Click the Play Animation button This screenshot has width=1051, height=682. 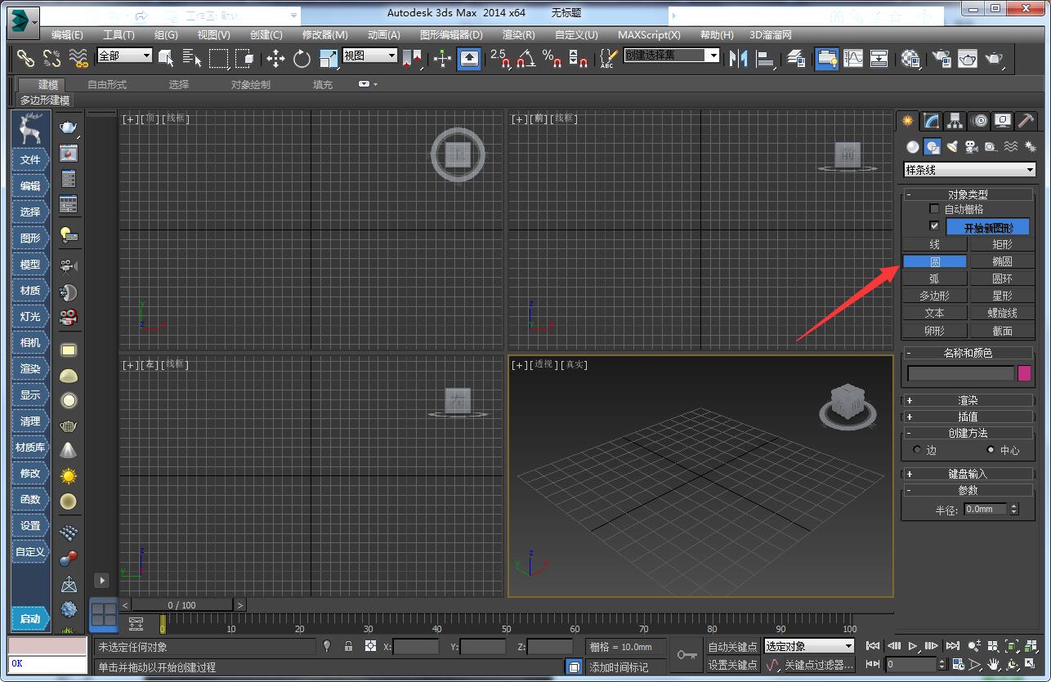(914, 646)
